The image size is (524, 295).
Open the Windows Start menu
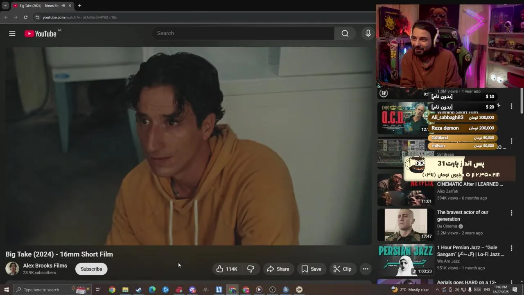click(x=6, y=290)
